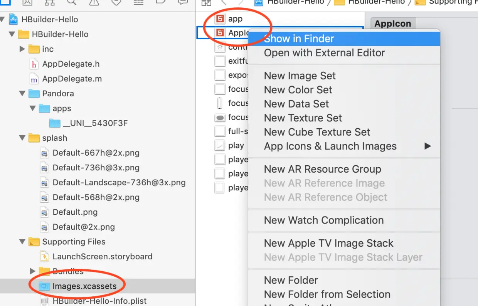Viewport: 478px width, 306px height.
Task: Click the AppIcon heading in the asset viewer
Action: [393, 24]
